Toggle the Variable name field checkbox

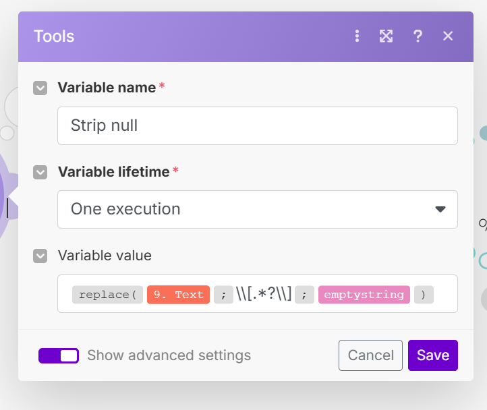(x=40, y=88)
